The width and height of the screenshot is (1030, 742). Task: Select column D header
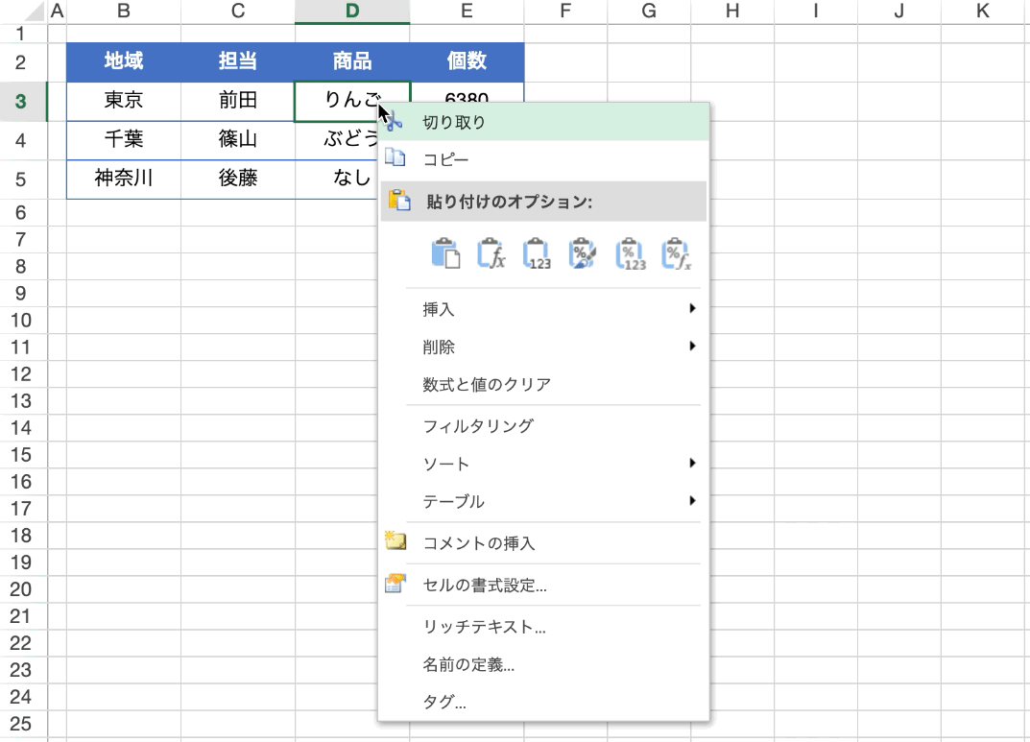point(352,12)
